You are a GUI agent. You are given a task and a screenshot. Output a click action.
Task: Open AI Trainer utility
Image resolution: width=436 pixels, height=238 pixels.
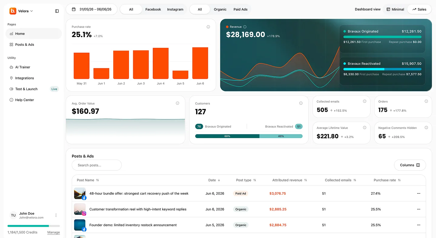[x=34, y=67]
